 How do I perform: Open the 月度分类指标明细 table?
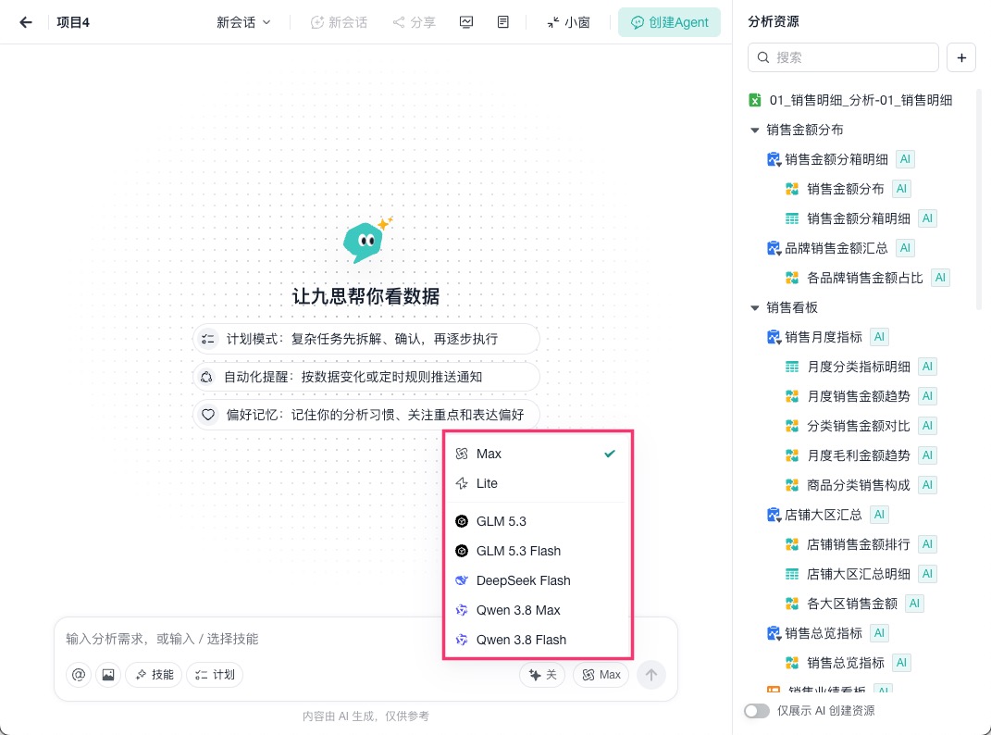pos(860,367)
